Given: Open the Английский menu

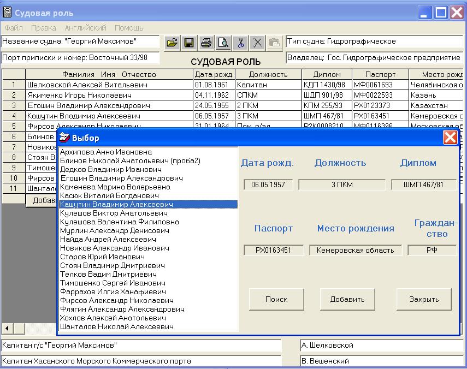Looking at the screenshot, I should 85,28.
